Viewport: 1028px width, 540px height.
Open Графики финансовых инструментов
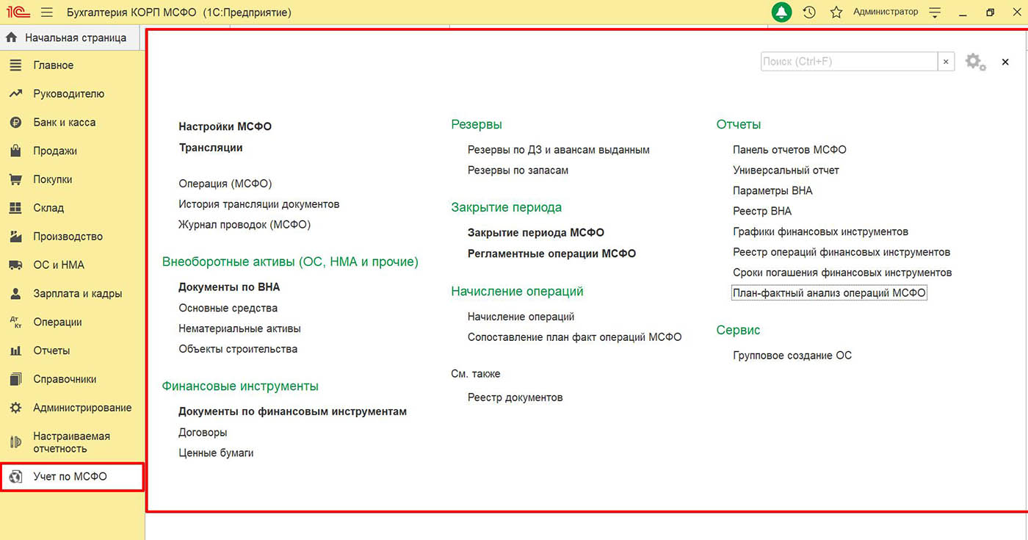tap(821, 231)
